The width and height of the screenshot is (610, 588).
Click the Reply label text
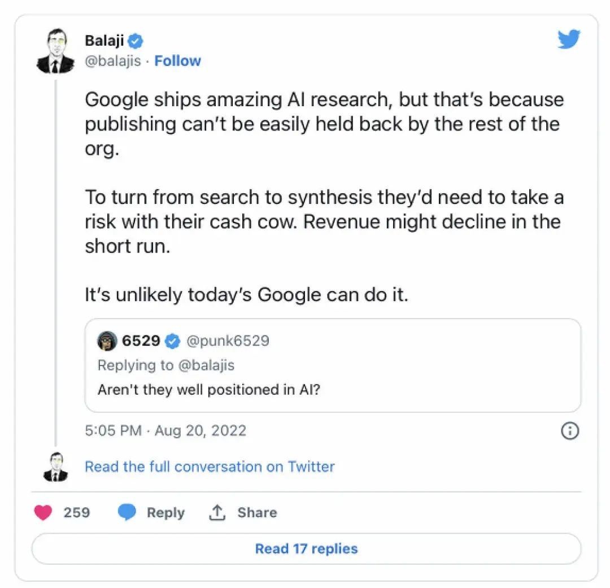click(x=165, y=512)
